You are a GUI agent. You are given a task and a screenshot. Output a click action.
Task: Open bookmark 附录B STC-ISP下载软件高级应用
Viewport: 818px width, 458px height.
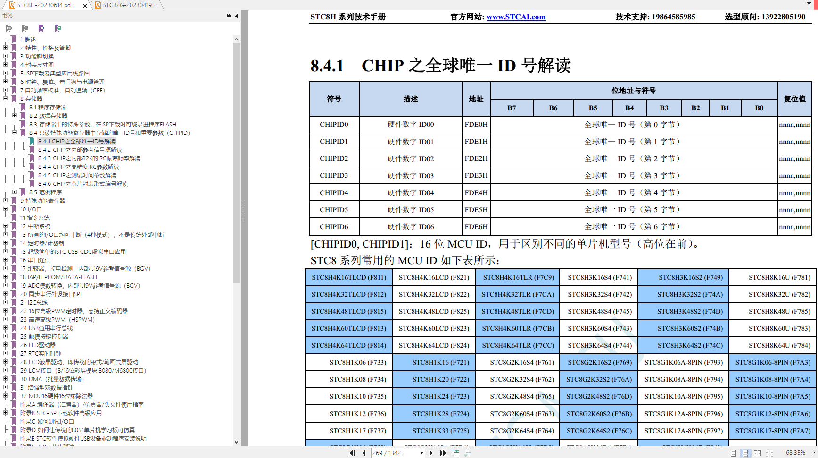click(x=61, y=413)
